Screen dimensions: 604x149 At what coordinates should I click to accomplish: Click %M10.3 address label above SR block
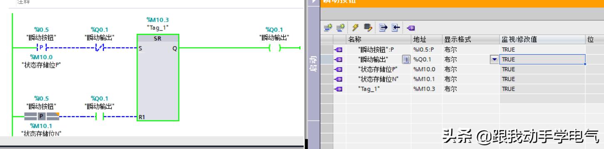(x=158, y=20)
